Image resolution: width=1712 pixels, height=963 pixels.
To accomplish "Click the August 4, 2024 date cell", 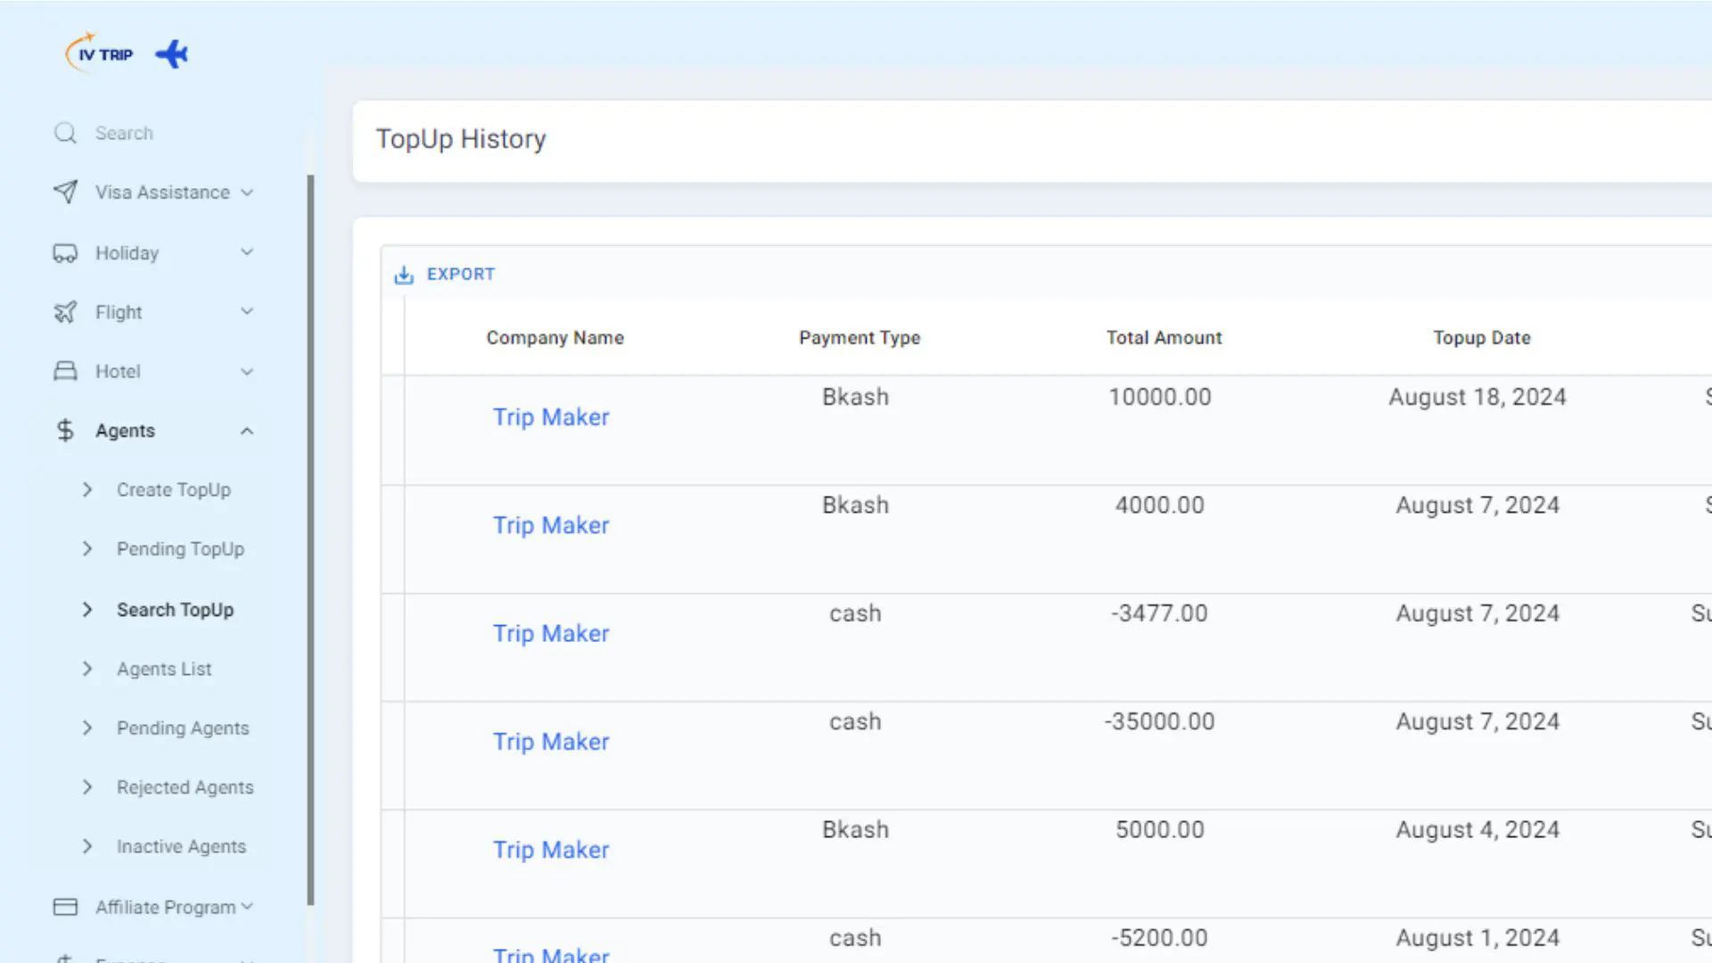I will click(x=1477, y=829).
